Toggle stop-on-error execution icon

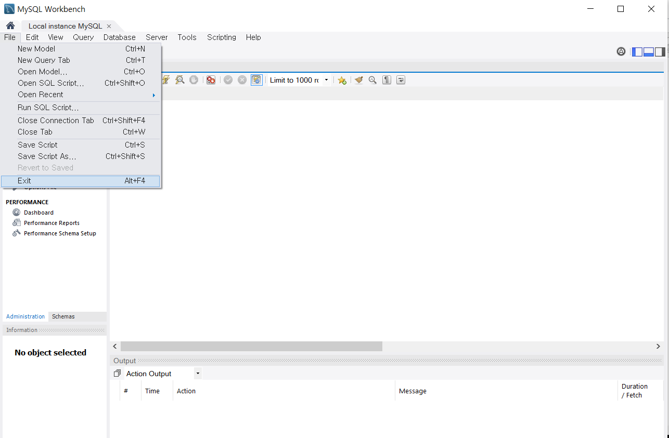pos(211,80)
